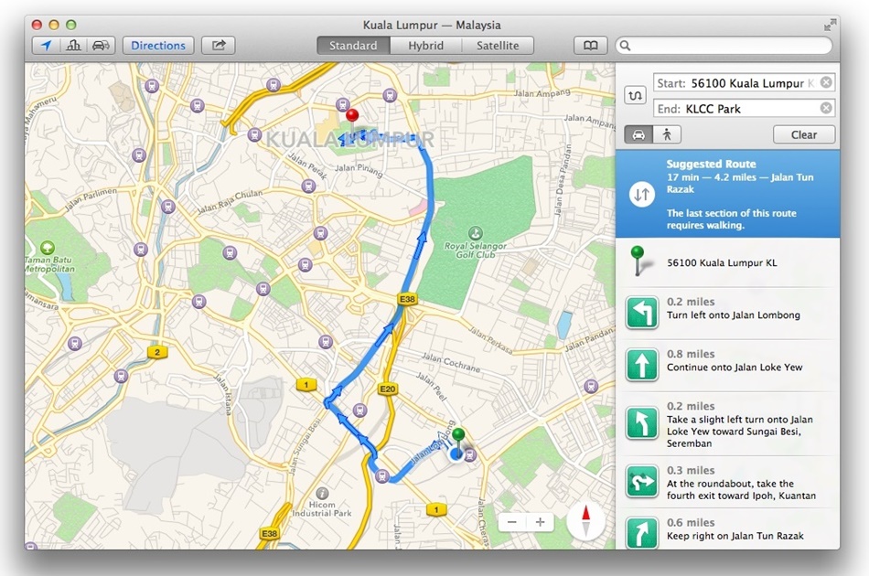Click the Clear button

pos(804,134)
